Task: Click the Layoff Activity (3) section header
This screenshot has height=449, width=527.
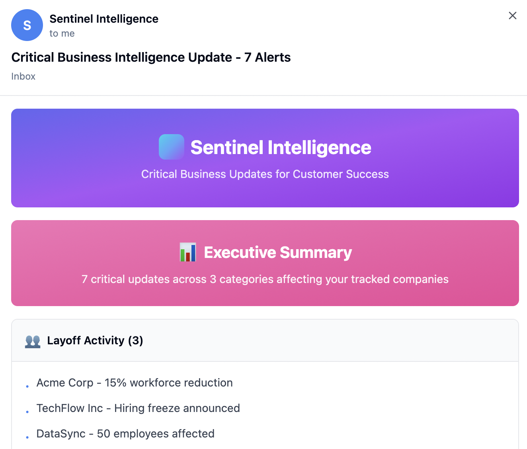Action: (x=95, y=341)
